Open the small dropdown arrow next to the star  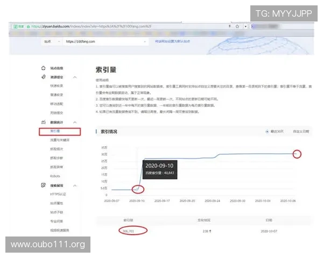click(x=245, y=26)
